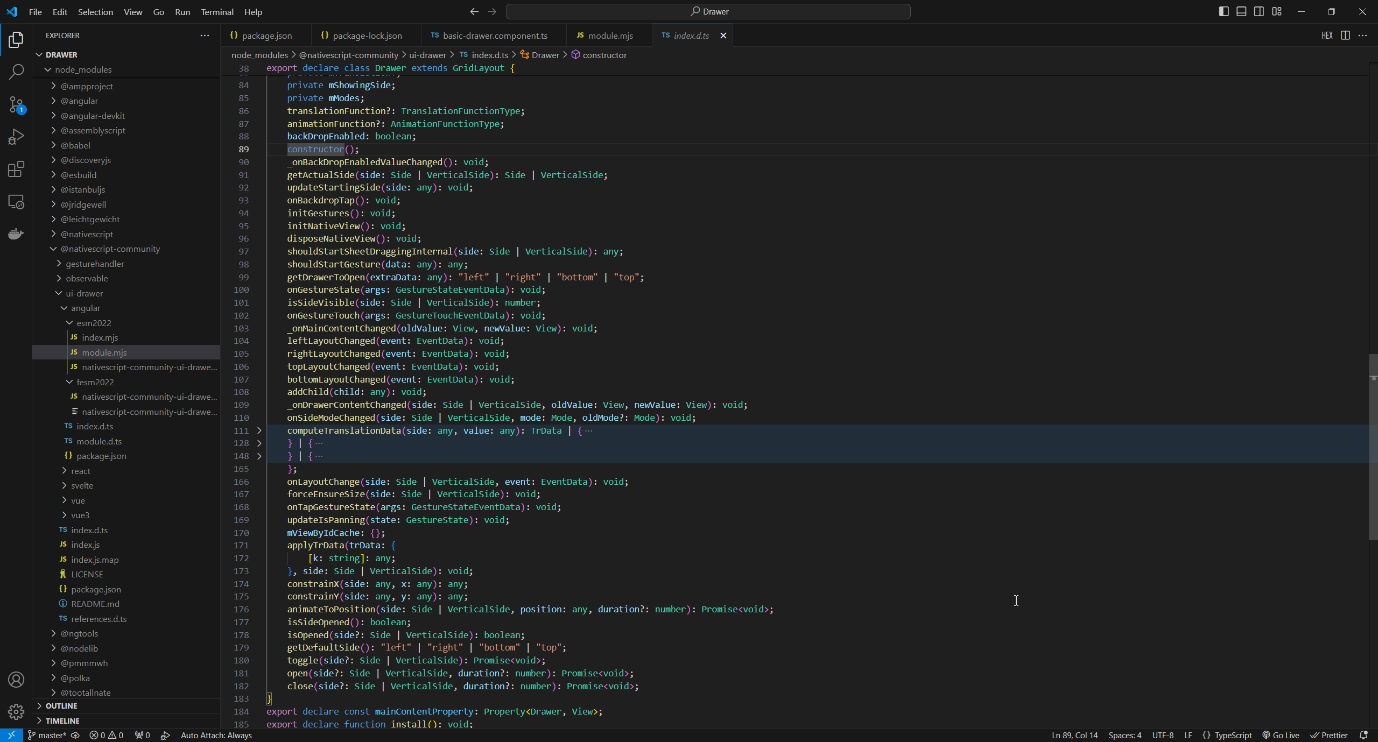The width and height of the screenshot is (1378, 742).
Task: Click the Accounts icon
Action: click(16, 680)
